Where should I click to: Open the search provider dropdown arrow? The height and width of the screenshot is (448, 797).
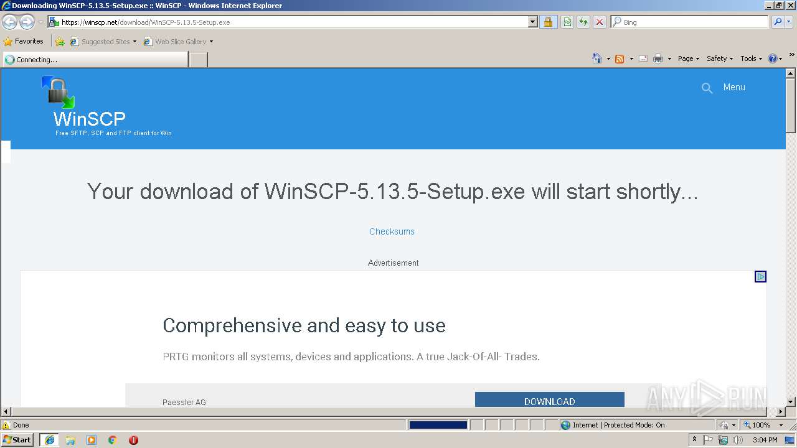789,22
